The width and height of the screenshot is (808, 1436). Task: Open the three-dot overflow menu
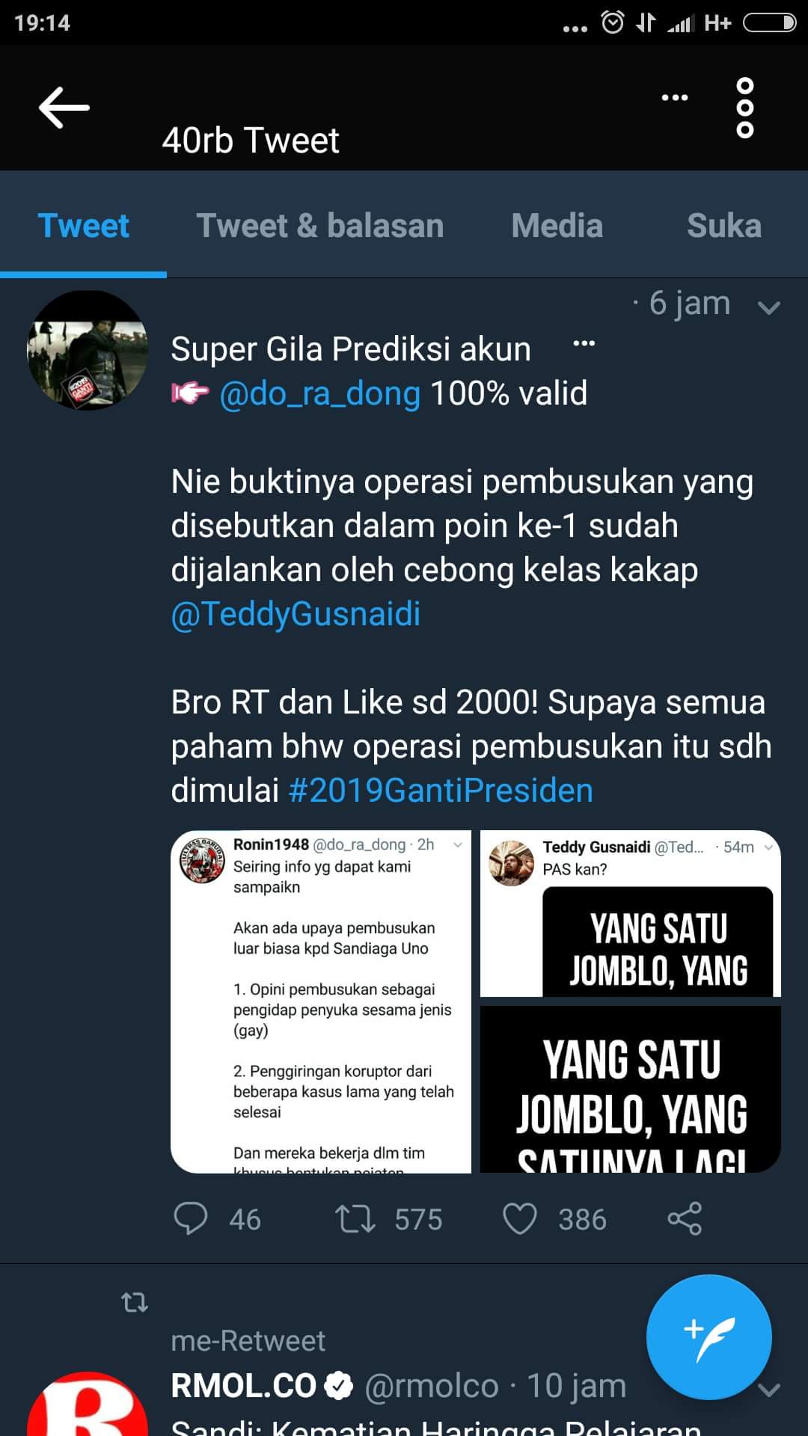[x=744, y=108]
